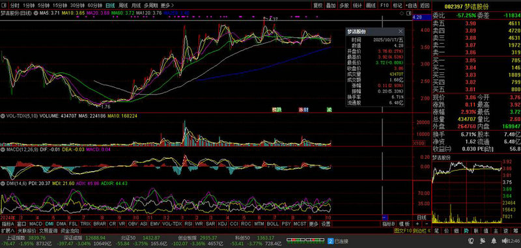Select the 指标B tab
The height and width of the screenshot is (248, 521).
pyautogui.click(x=389, y=224)
